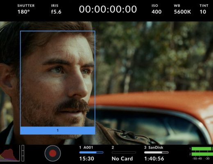
Task: Open the ISO 400 setting
Action: tap(156, 9)
